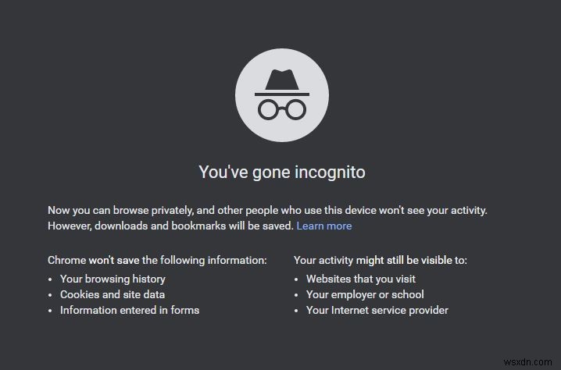Click the "Chrome won't save" section heading
The width and height of the screenshot is (561, 370).
coord(157,260)
